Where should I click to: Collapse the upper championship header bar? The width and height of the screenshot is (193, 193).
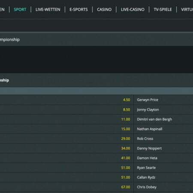(96, 39)
